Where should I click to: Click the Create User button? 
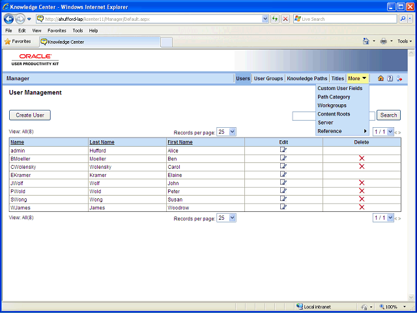(30, 115)
